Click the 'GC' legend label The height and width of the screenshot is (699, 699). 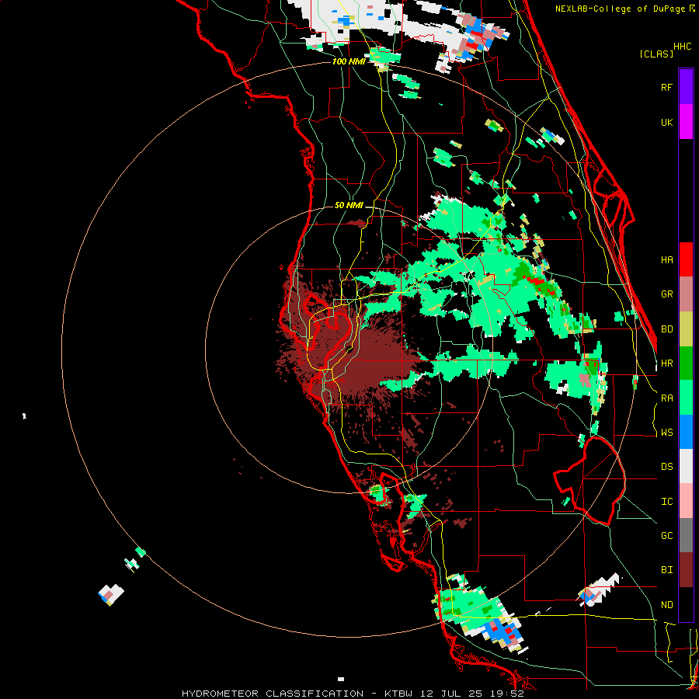click(x=666, y=536)
